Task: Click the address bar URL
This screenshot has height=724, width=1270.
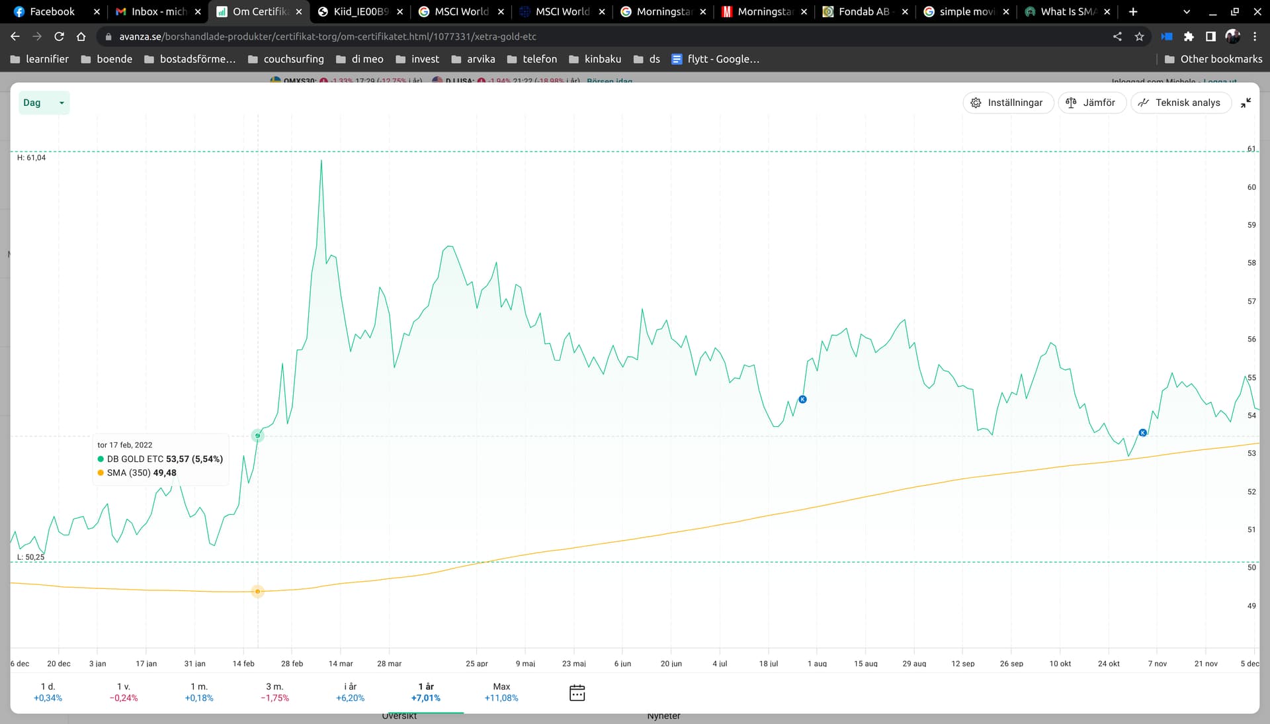Action: click(327, 36)
